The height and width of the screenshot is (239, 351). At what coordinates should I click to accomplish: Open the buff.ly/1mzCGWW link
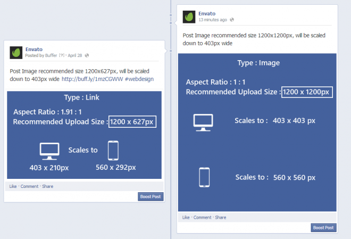click(92, 79)
